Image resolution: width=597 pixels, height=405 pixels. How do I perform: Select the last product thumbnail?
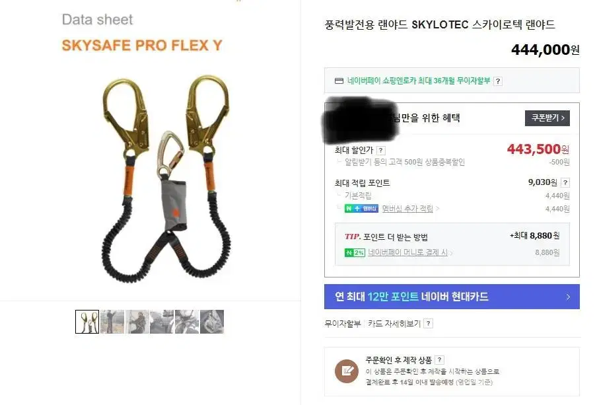(212, 322)
